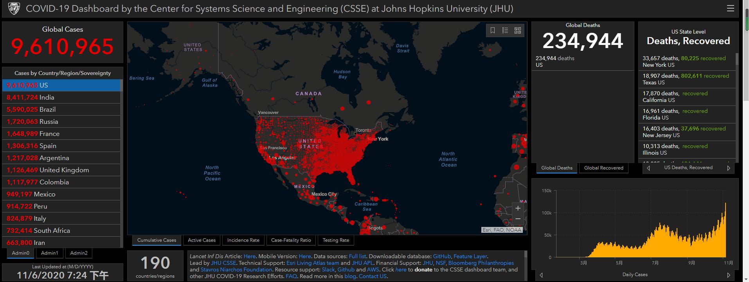This screenshot has height=282, width=749.
Task: Click the country list scrollbar
Action: click(122, 164)
